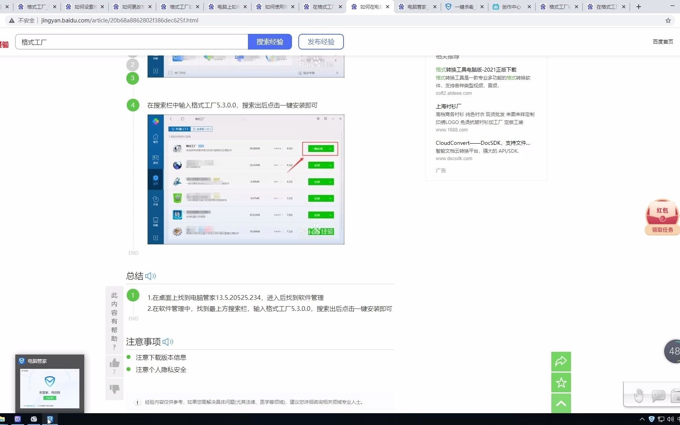The image size is (680, 425).
Task: Click the thumbs-down not helpful icon
Action: coord(115,389)
